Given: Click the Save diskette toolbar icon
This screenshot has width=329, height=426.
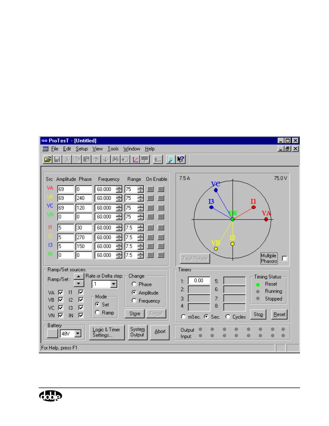Looking at the screenshot, I should click(57, 159).
